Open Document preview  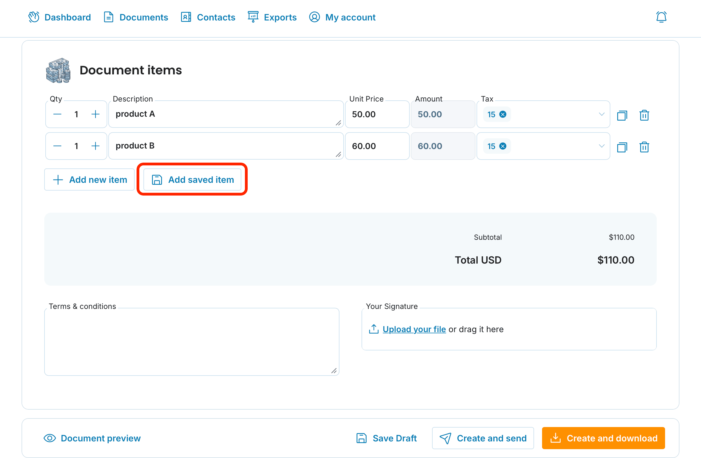[x=92, y=438]
